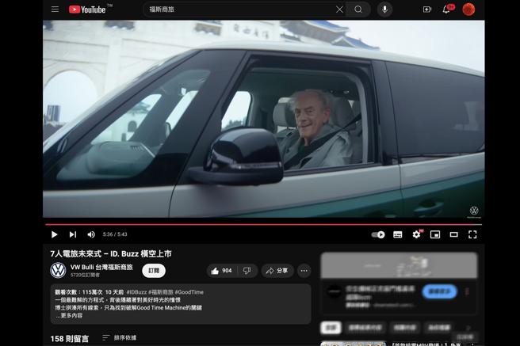Open the notifications bell

pos(446,10)
